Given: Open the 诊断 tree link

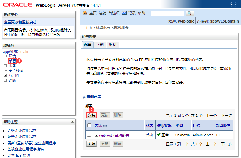Looking at the screenshot, I should pos(12,80).
